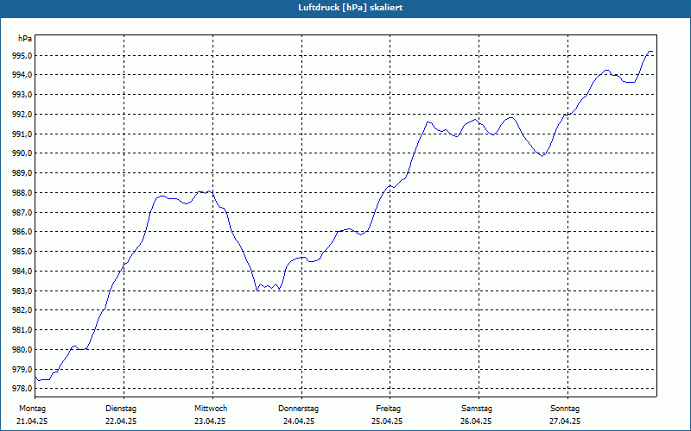Click the 989,0 axis value
Image resolution: width=691 pixels, height=431 pixels.
point(21,173)
